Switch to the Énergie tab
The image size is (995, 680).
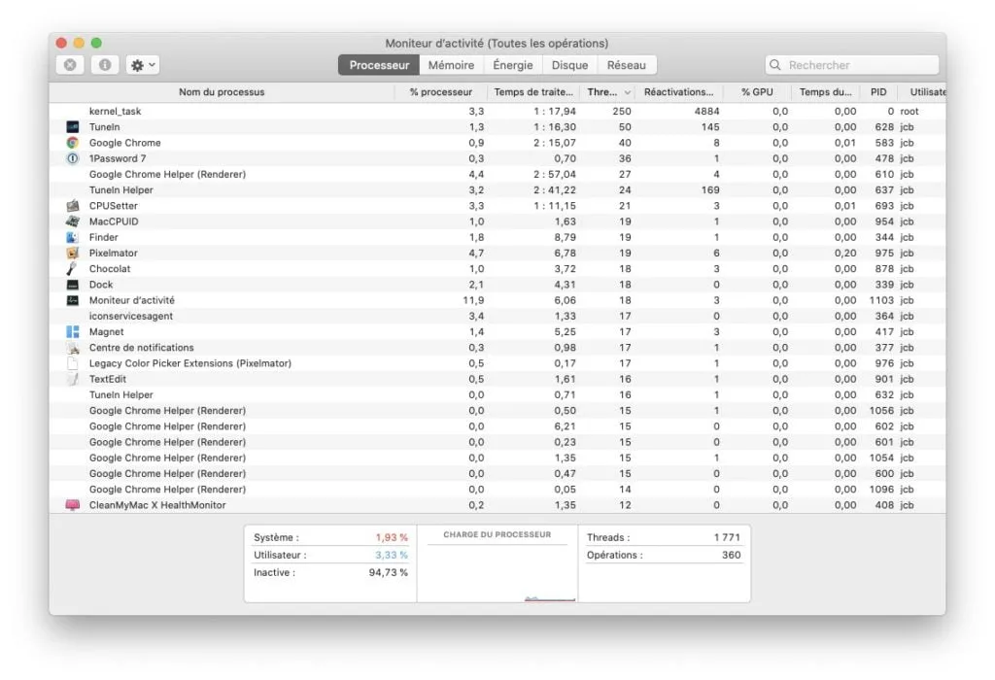[x=513, y=65]
